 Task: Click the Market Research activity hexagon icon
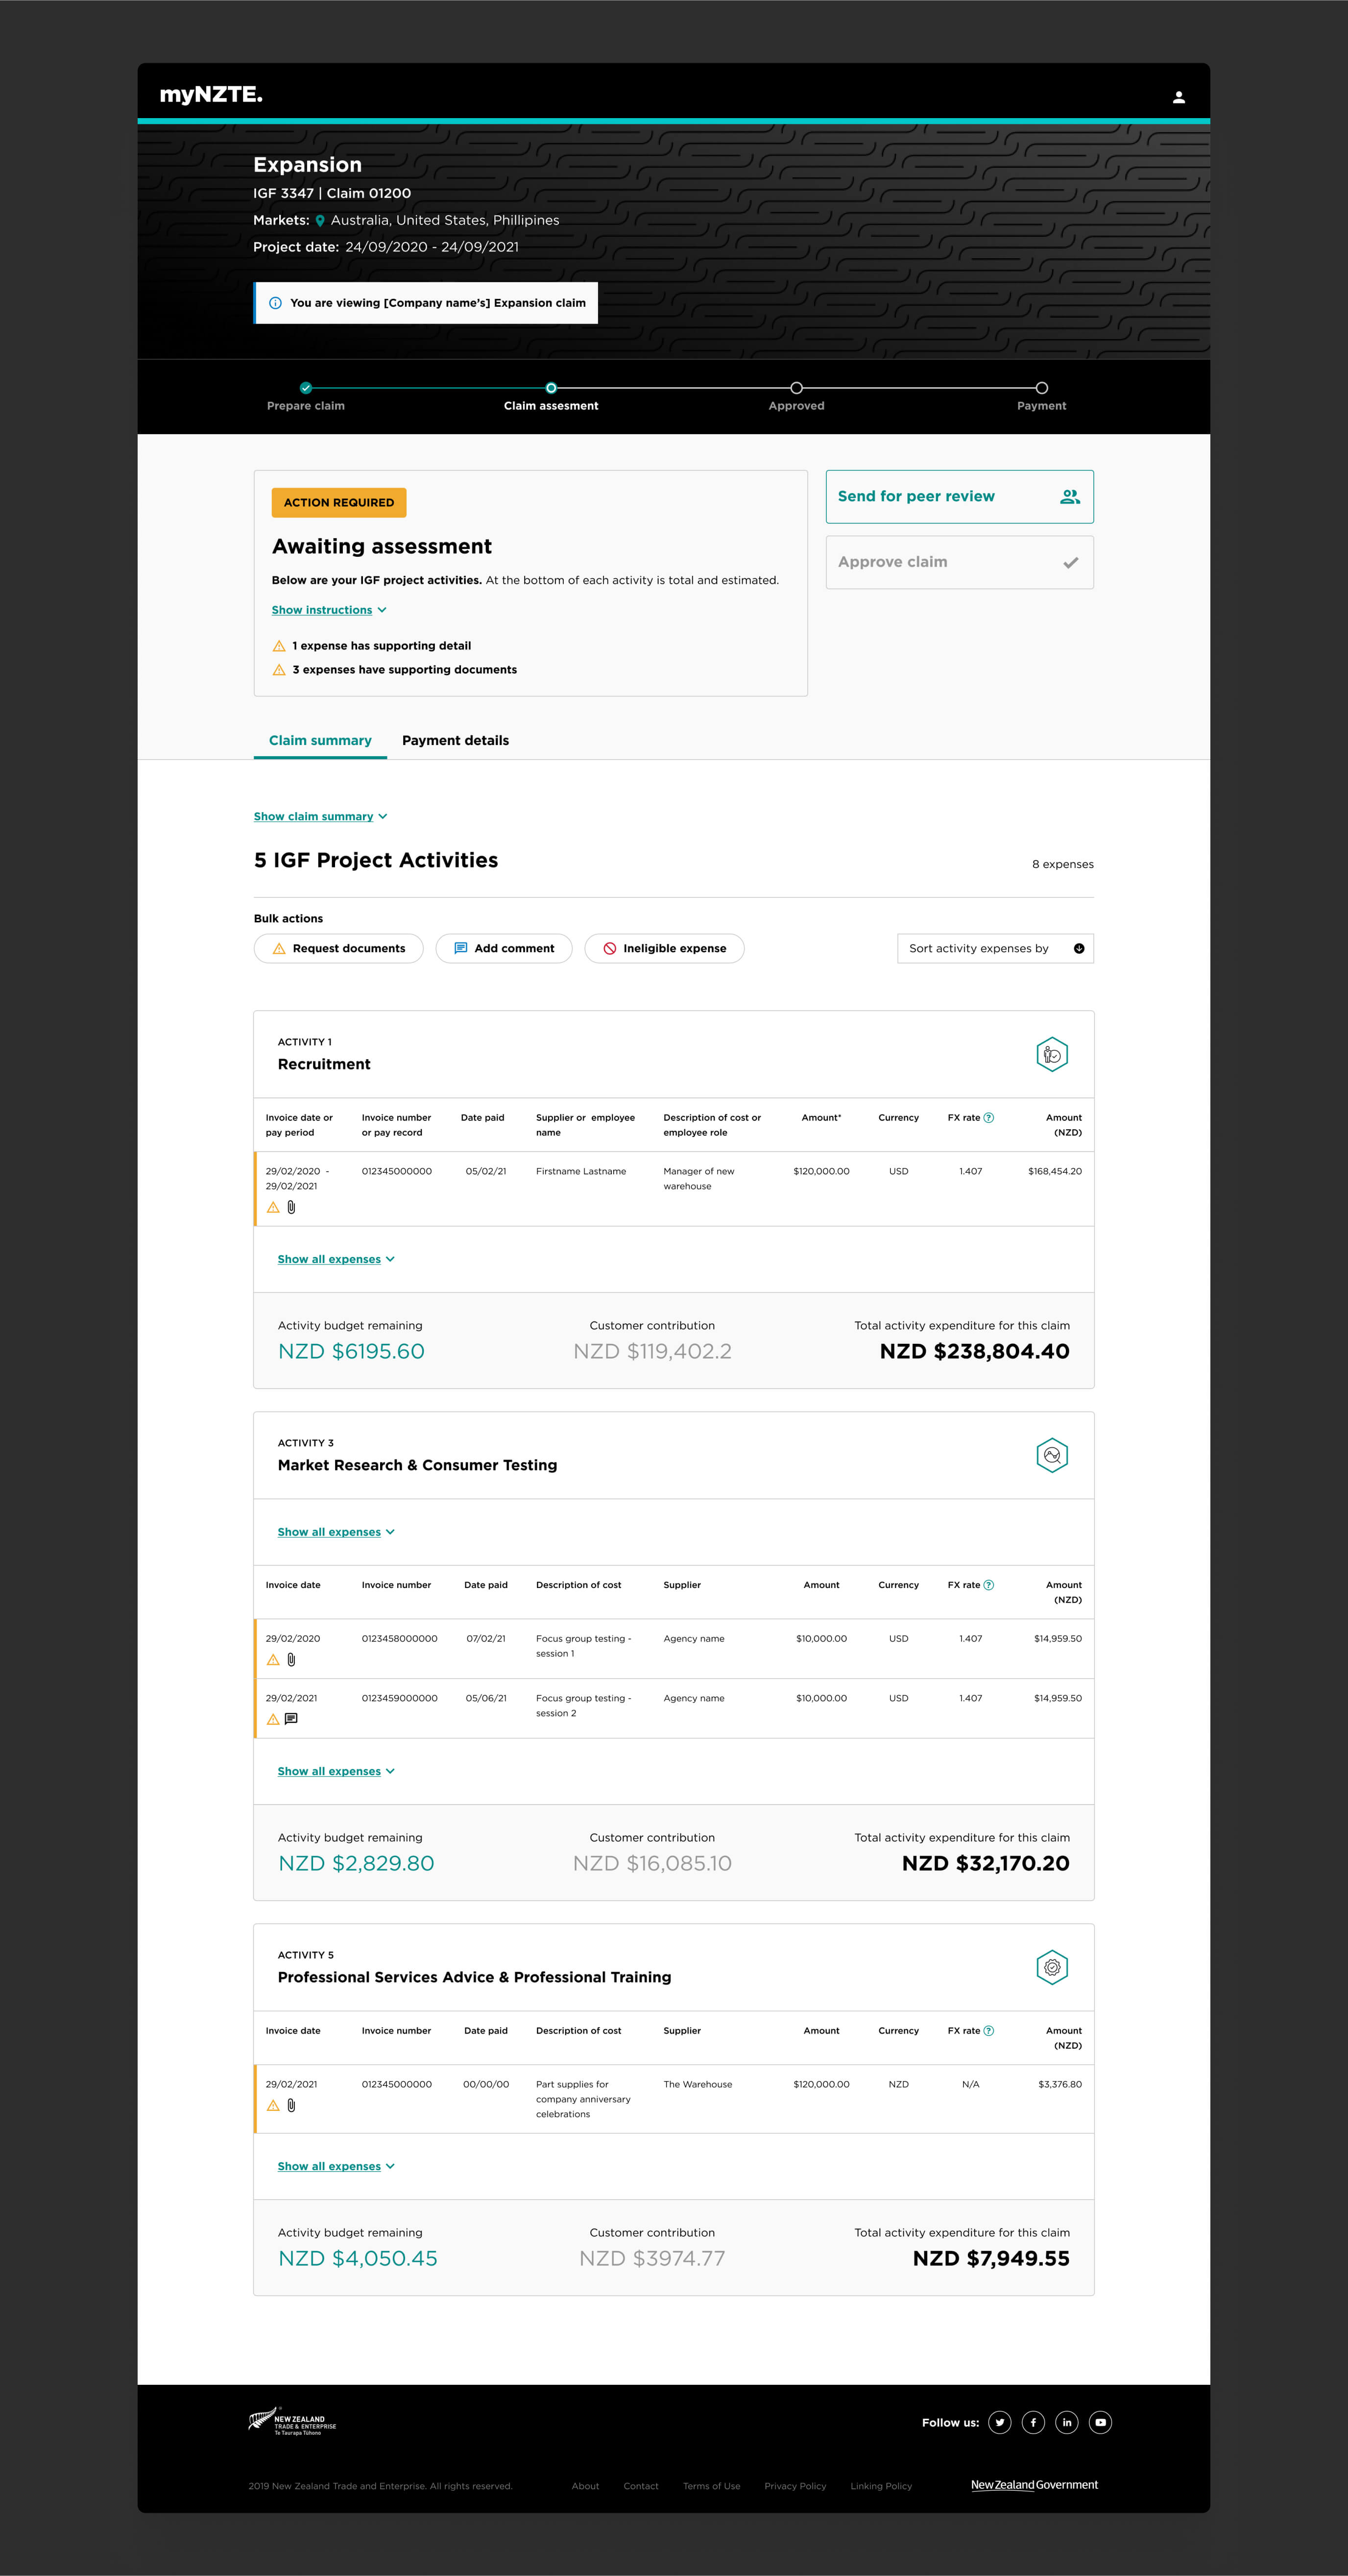coord(1051,1455)
